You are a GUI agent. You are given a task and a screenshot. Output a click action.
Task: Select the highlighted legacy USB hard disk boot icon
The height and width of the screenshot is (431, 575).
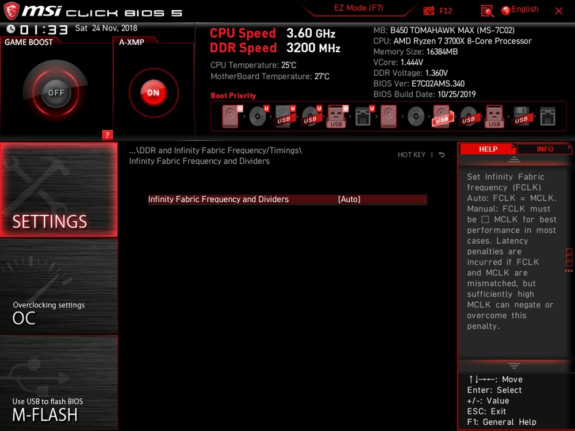click(442, 116)
